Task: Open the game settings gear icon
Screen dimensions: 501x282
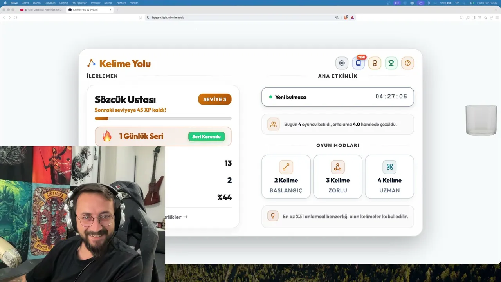Action: 342,63
